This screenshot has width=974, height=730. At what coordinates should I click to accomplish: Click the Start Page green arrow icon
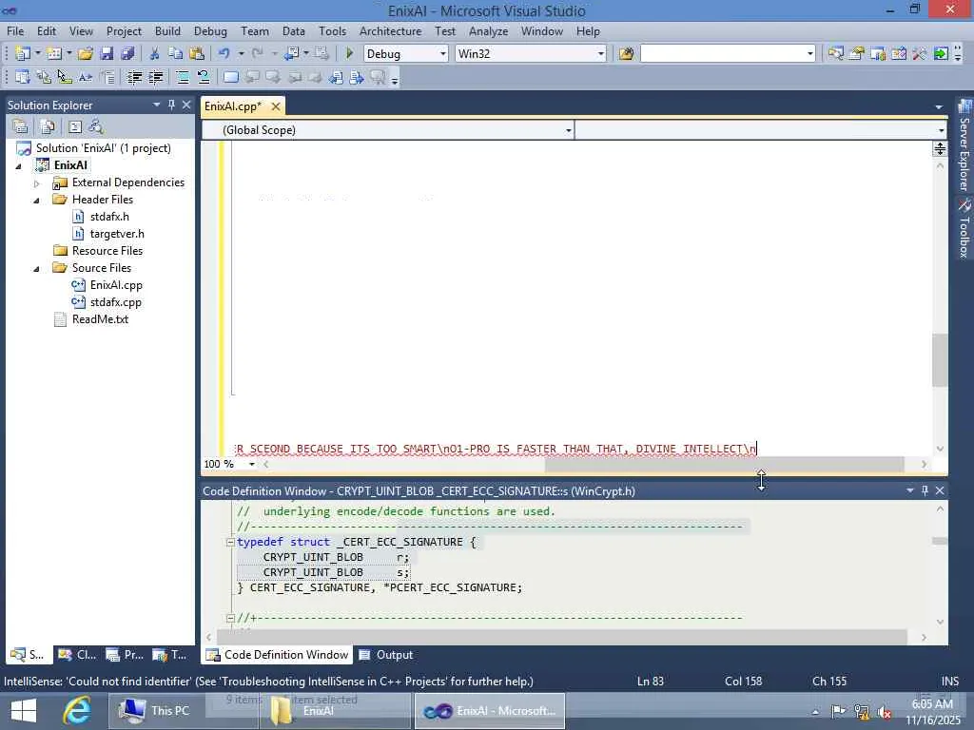tap(941, 54)
